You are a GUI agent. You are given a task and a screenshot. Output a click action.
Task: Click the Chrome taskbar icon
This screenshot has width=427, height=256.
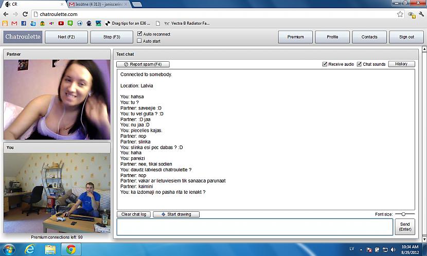[71, 249]
